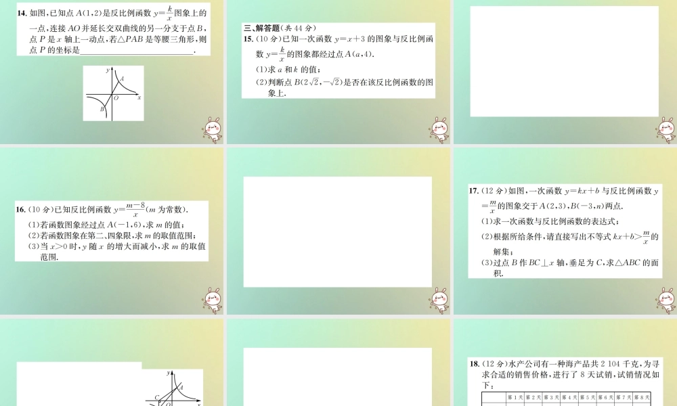Click sub-question '(1)求 a 和 k 的值'
Viewport: 677px width, 406px height.
[x=288, y=70]
